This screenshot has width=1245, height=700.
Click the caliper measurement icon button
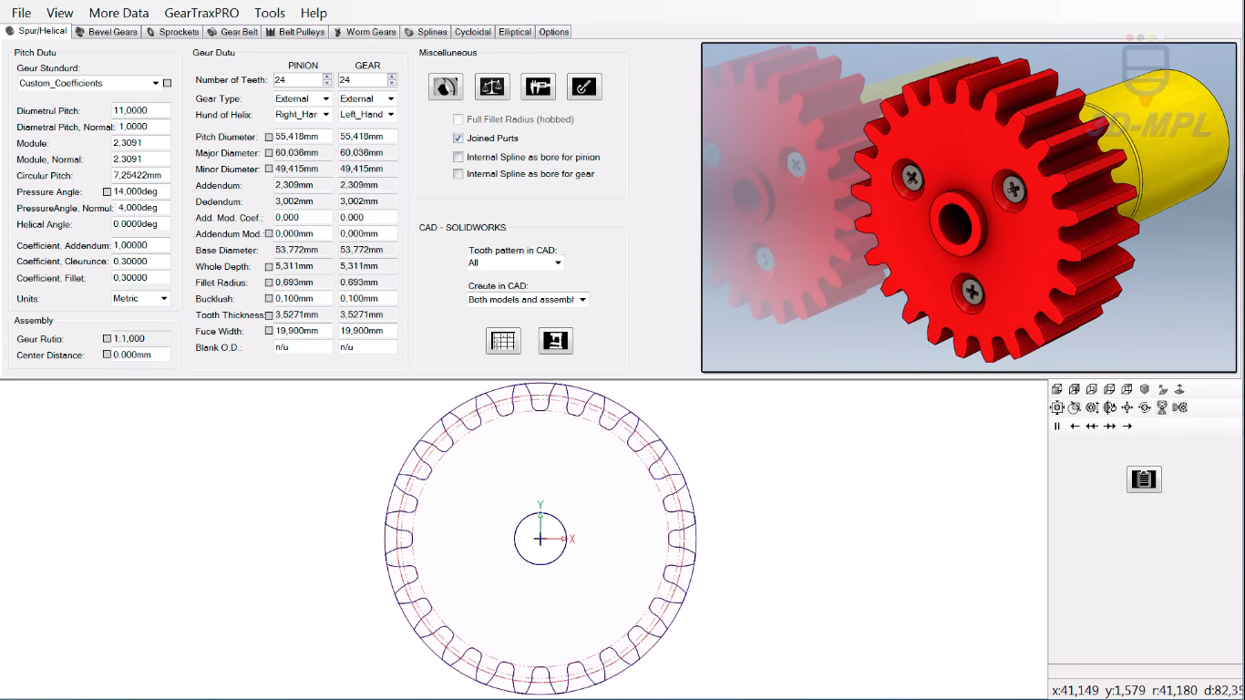(x=538, y=87)
